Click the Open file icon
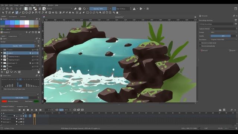Screen dimensions: 238x134 7,9
